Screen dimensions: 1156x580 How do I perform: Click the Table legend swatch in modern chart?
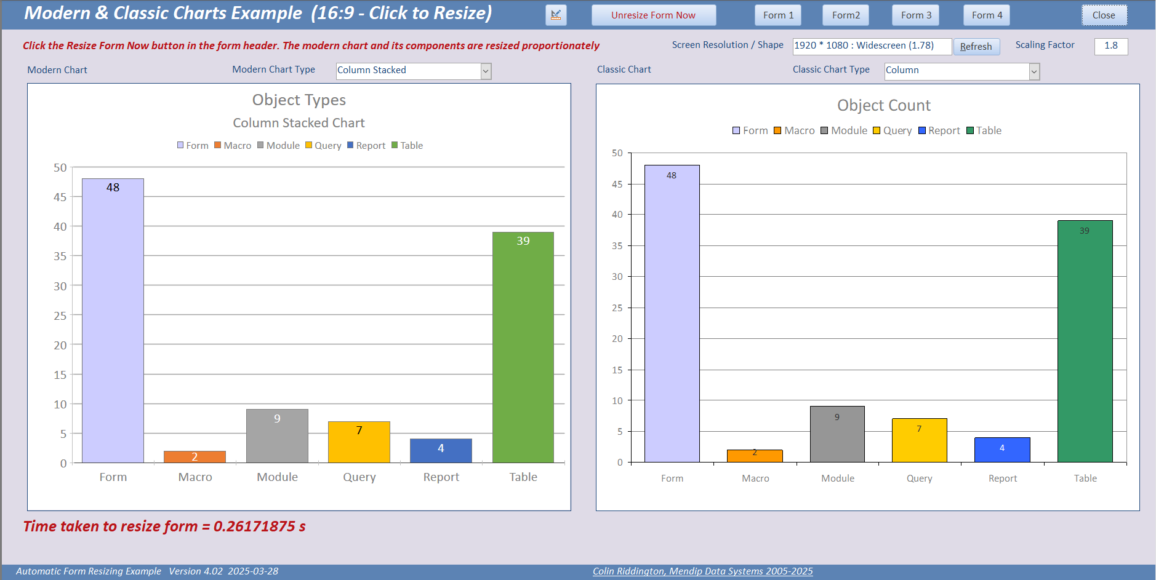[395, 145]
